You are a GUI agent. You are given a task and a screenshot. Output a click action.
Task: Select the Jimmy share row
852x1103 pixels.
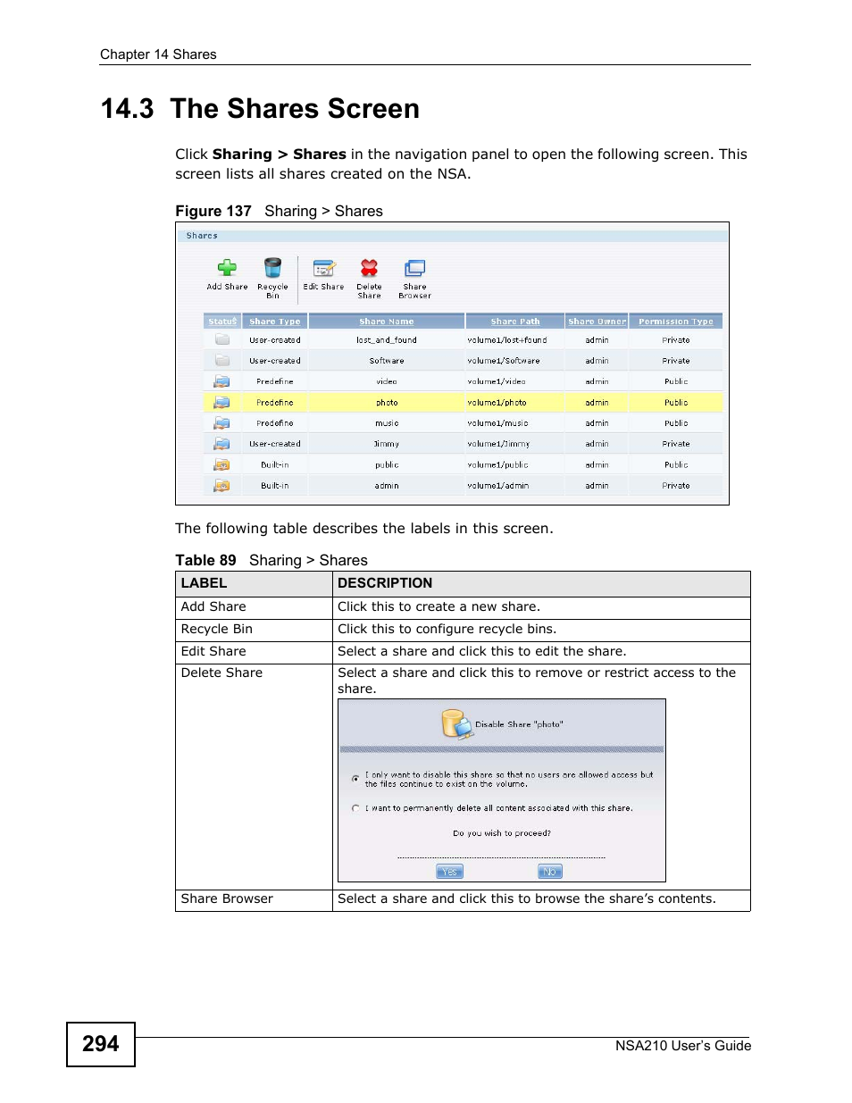coord(384,443)
